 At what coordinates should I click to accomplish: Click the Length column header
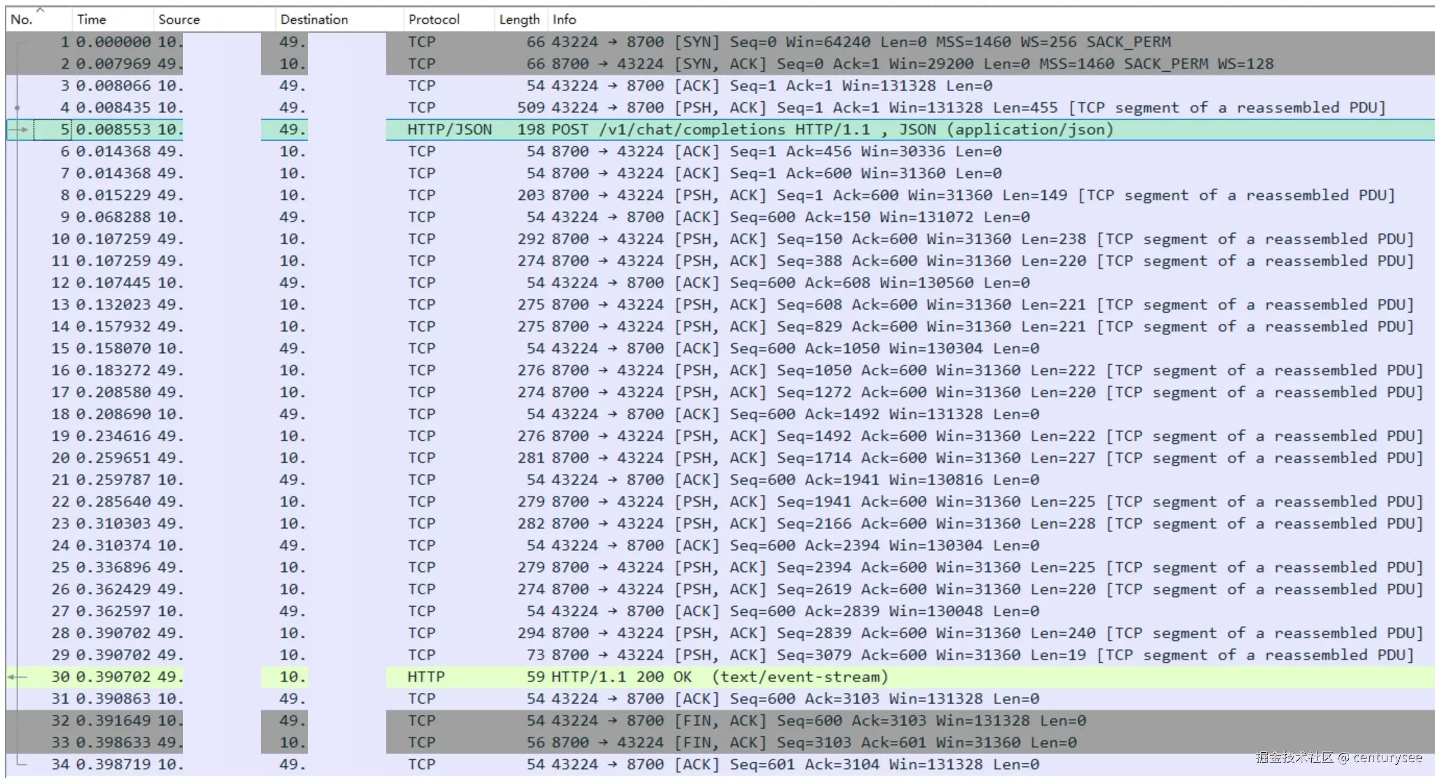click(x=519, y=20)
